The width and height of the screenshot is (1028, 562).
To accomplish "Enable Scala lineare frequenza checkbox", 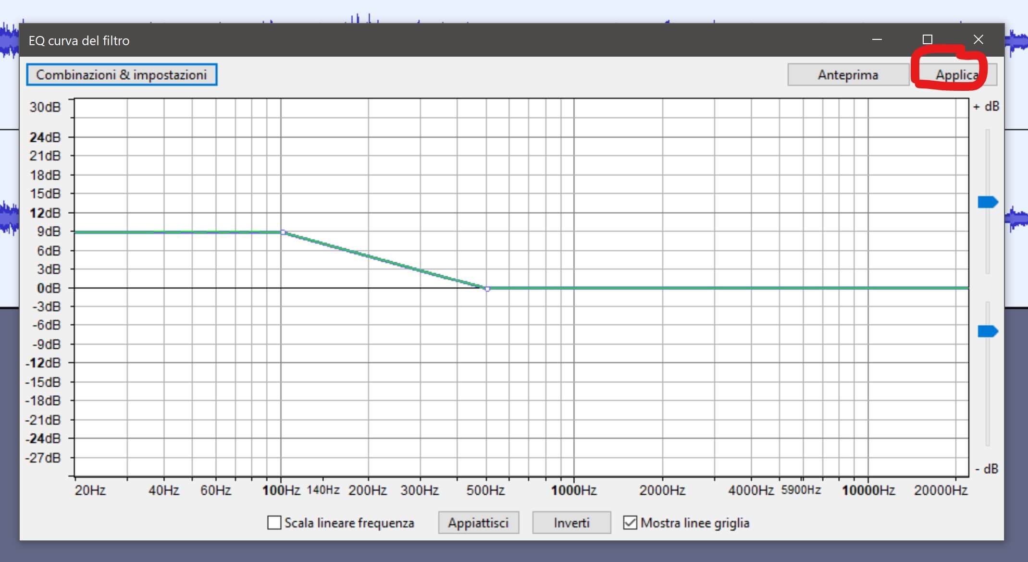I will [274, 523].
